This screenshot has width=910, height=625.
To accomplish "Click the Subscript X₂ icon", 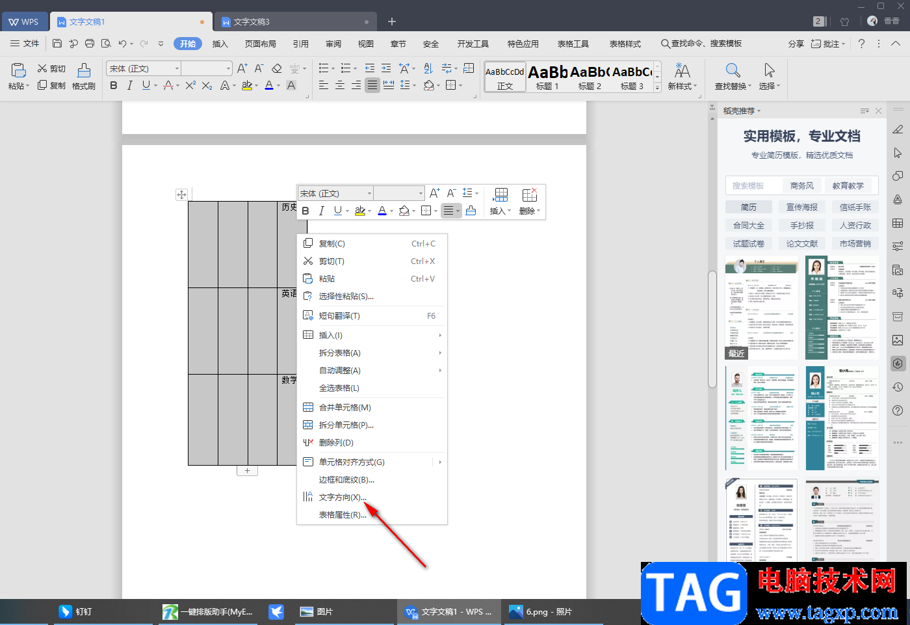I will 207,85.
